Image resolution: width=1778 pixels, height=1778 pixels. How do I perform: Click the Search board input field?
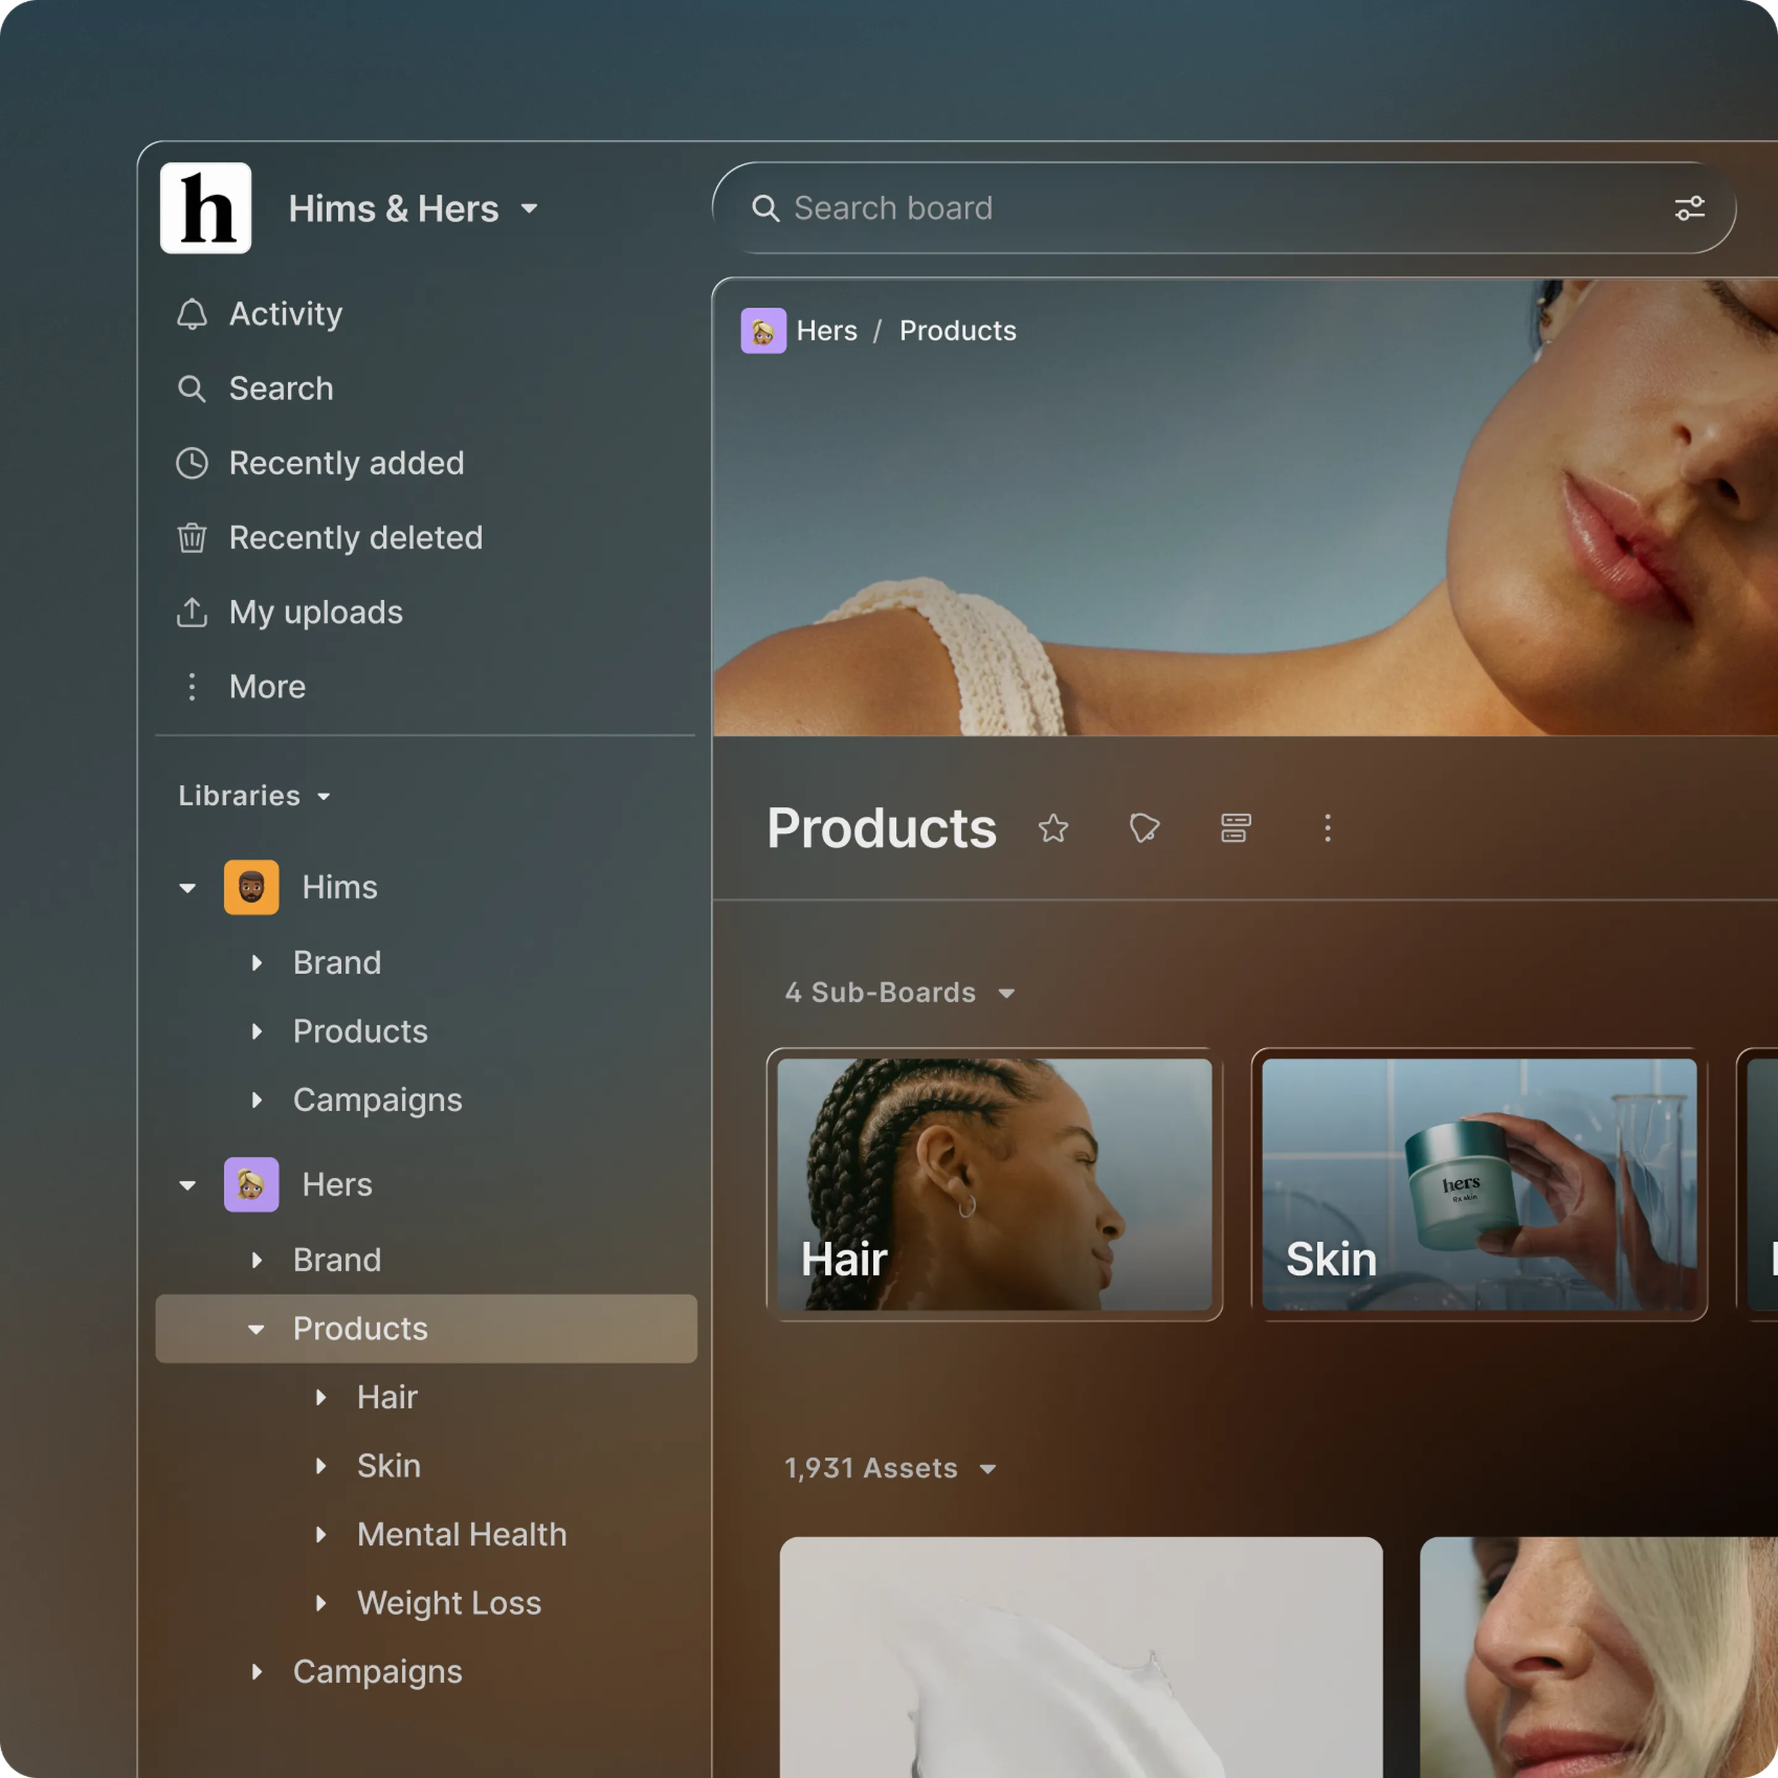pyautogui.click(x=1224, y=208)
